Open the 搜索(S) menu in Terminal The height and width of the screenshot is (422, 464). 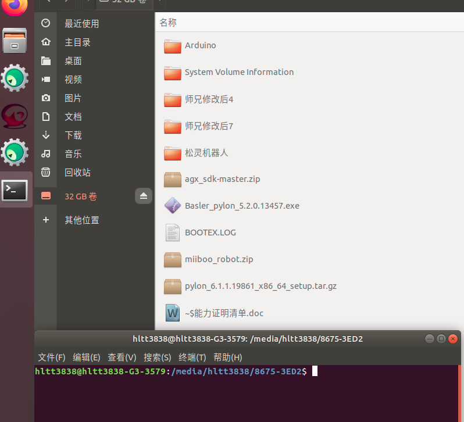(x=157, y=357)
